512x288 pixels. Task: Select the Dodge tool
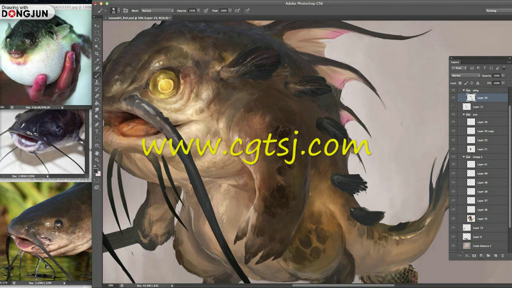97,117
